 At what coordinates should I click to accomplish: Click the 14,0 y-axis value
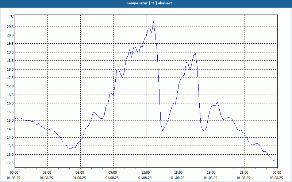[10, 138]
